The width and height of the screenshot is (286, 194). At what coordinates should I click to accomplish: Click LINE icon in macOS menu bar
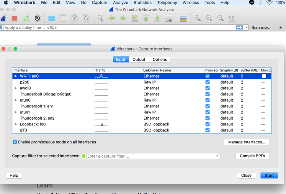point(252,3)
